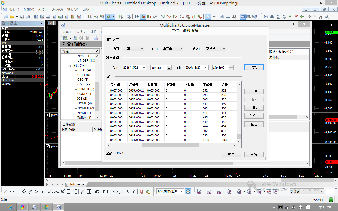Select CME (22) in the exchange tree
Viewport: 338px width, 211px height.
84,84
